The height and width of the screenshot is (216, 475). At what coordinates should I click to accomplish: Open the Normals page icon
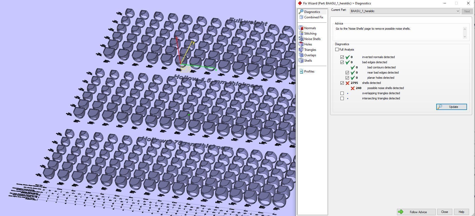click(x=301, y=28)
